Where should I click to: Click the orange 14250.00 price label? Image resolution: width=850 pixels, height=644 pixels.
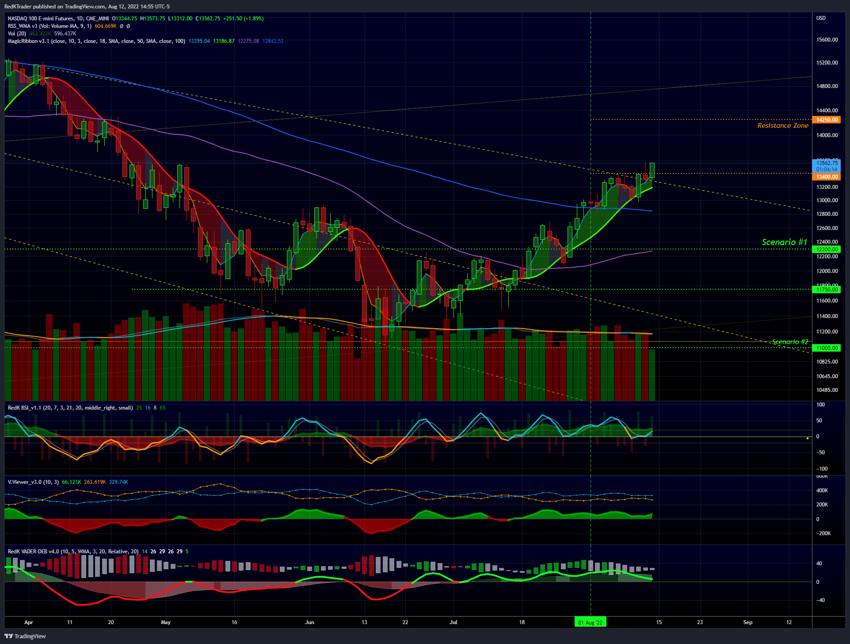826,120
